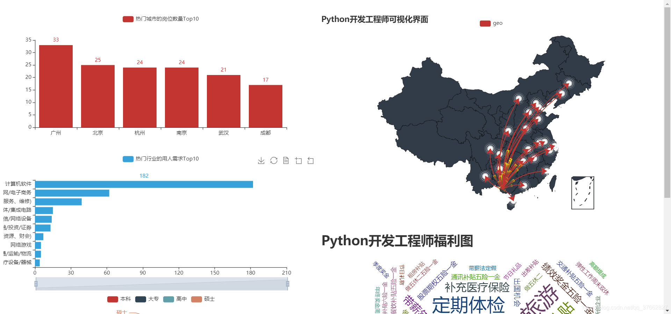Image resolution: width=671 pixels, height=314 pixels.
Task: Click the word 补充医疗保险 in the word cloud
Action: (x=477, y=287)
